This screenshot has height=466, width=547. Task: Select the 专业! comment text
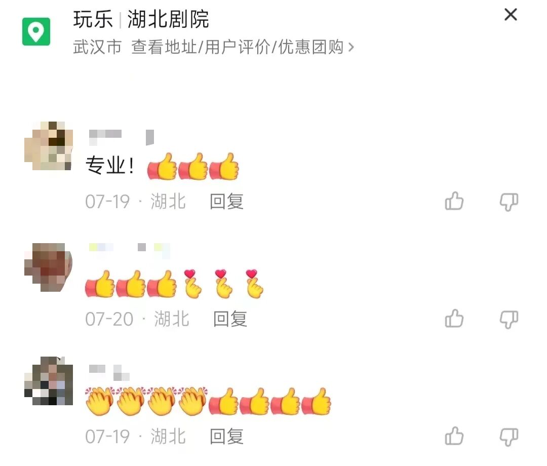tap(110, 165)
